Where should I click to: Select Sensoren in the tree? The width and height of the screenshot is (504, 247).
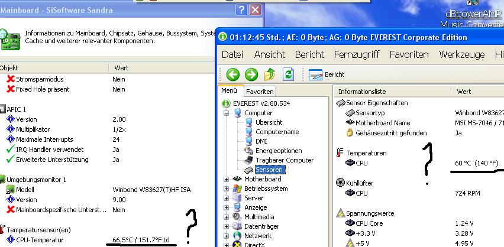point(269,170)
